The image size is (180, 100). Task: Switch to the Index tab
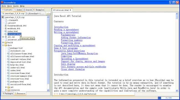point(18,10)
